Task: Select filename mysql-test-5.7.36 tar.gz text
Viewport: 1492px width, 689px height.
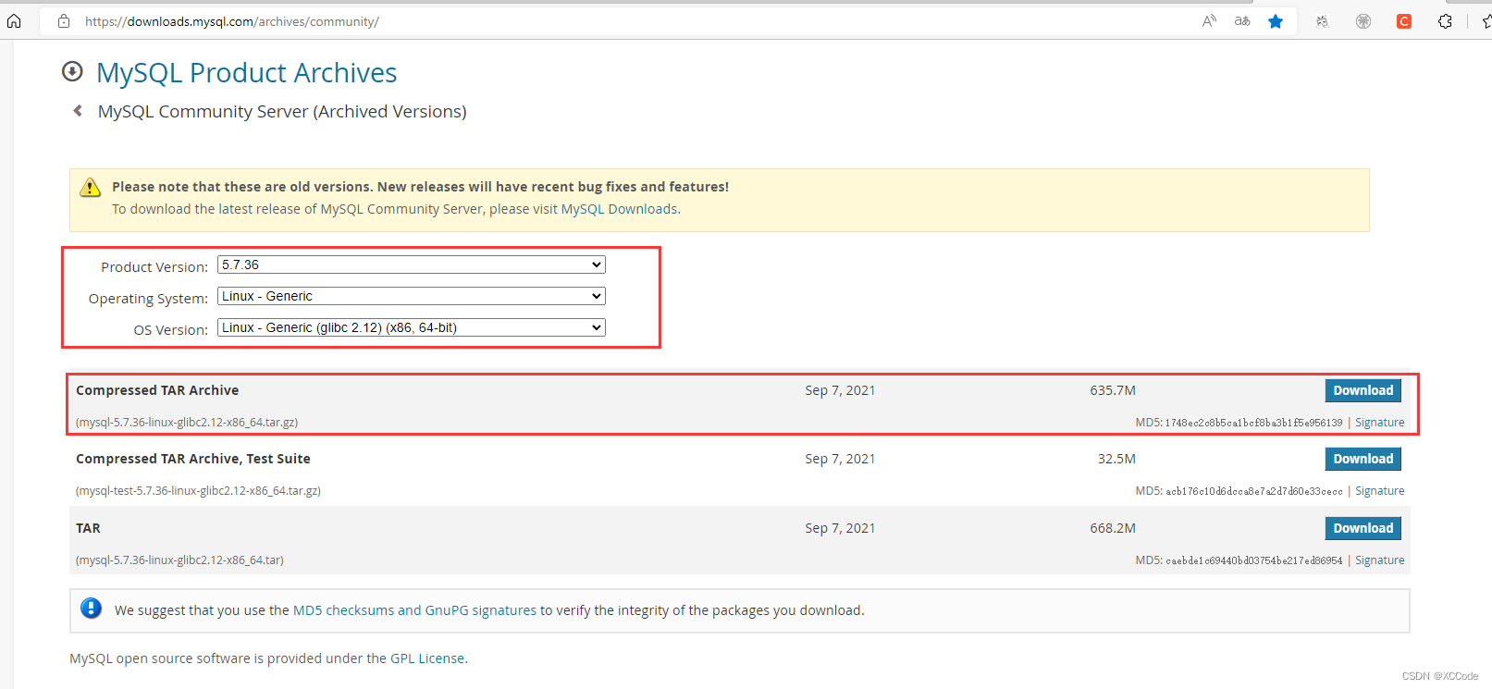Action: pos(198,491)
